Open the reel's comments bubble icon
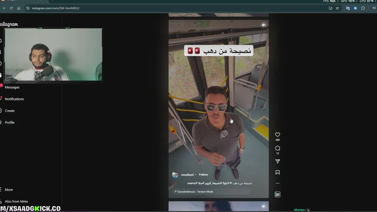This screenshot has width=377, height=212. (x=277, y=148)
